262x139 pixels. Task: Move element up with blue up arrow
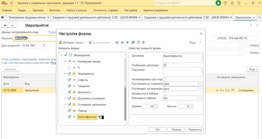[122, 43]
